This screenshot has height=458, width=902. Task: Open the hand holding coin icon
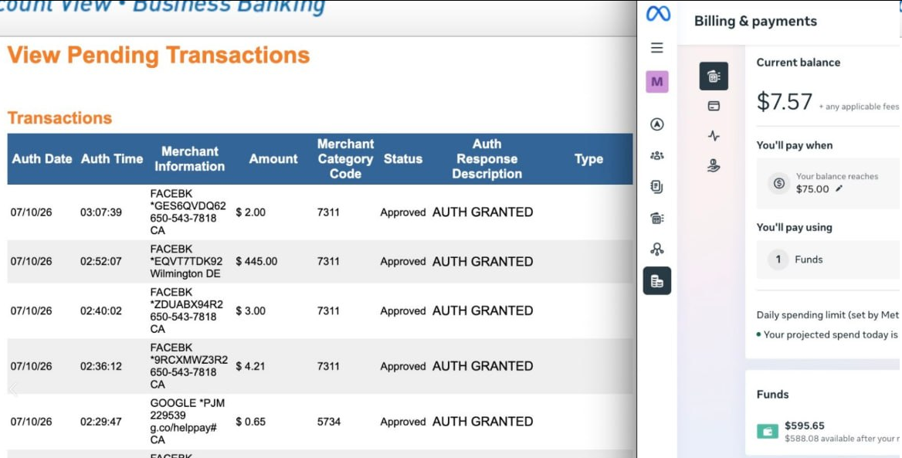(714, 166)
